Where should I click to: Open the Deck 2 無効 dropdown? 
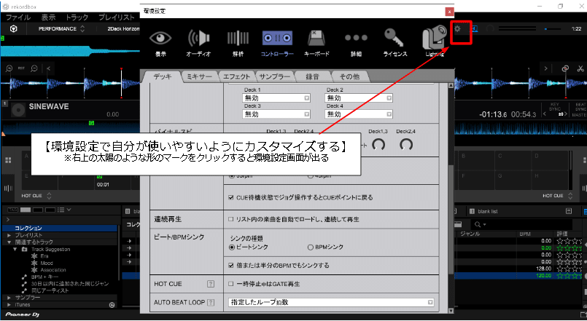click(359, 98)
